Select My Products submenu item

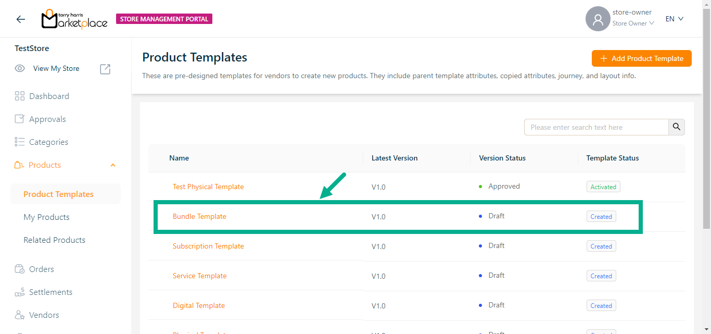46,217
